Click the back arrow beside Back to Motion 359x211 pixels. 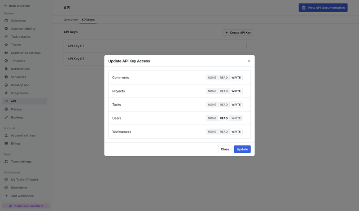tap(5, 6)
